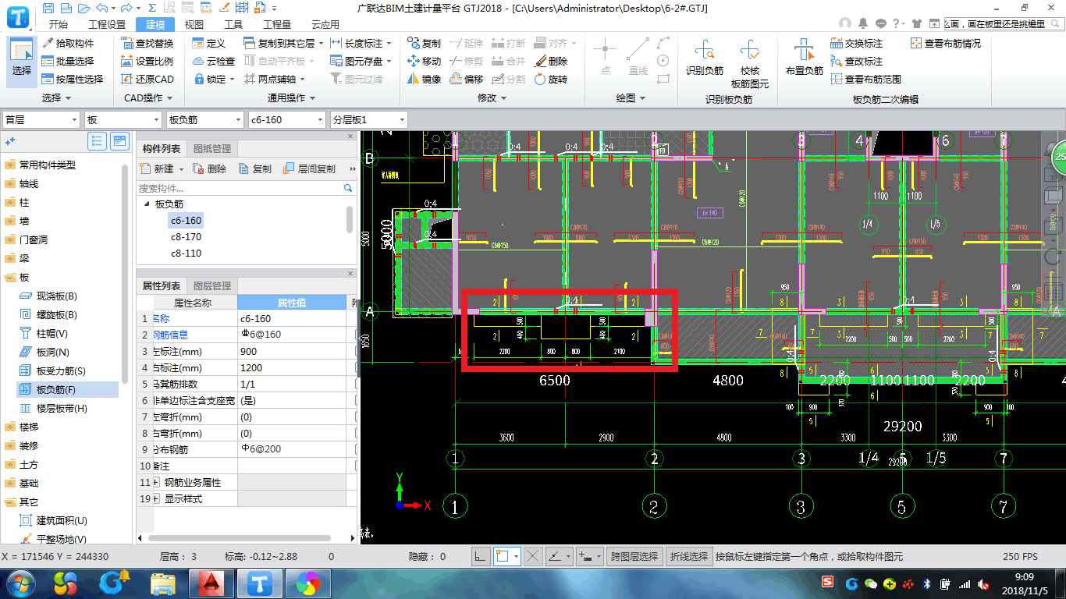Click the 删除 delete tool in ribbon
The image size is (1066, 599).
pyautogui.click(x=551, y=61)
